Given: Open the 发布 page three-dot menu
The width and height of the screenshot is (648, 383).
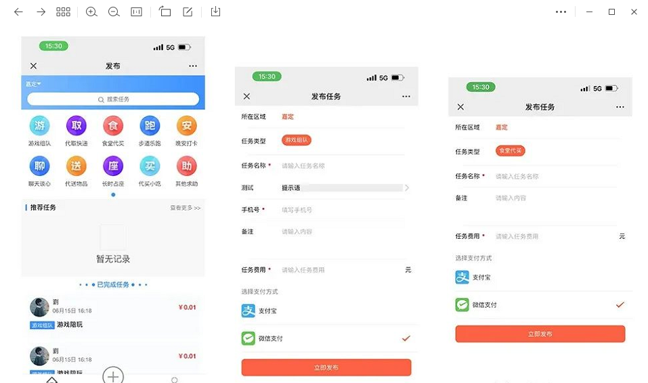Looking at the screenshot, I should pyautogui.click(x=193, y=66).
